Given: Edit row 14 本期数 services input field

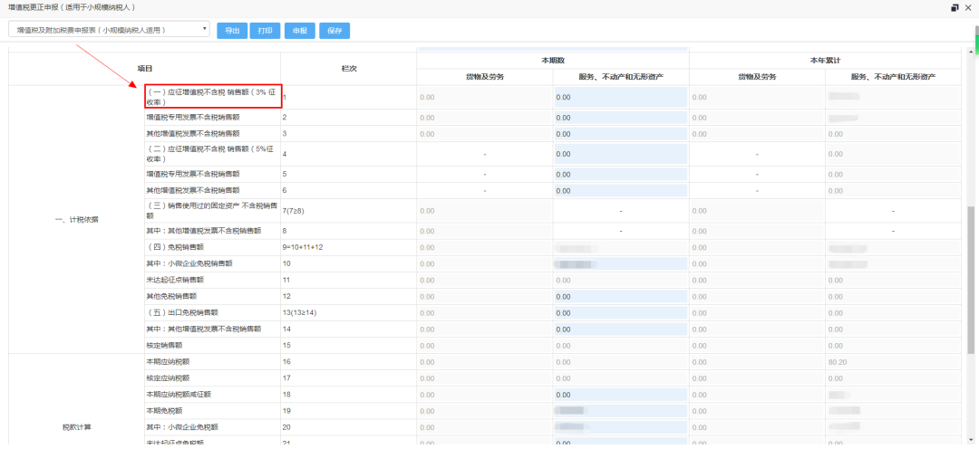Looking at the screenshot, I should (x=621, y=329).
